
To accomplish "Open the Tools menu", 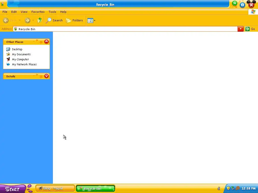I will 52,12.
